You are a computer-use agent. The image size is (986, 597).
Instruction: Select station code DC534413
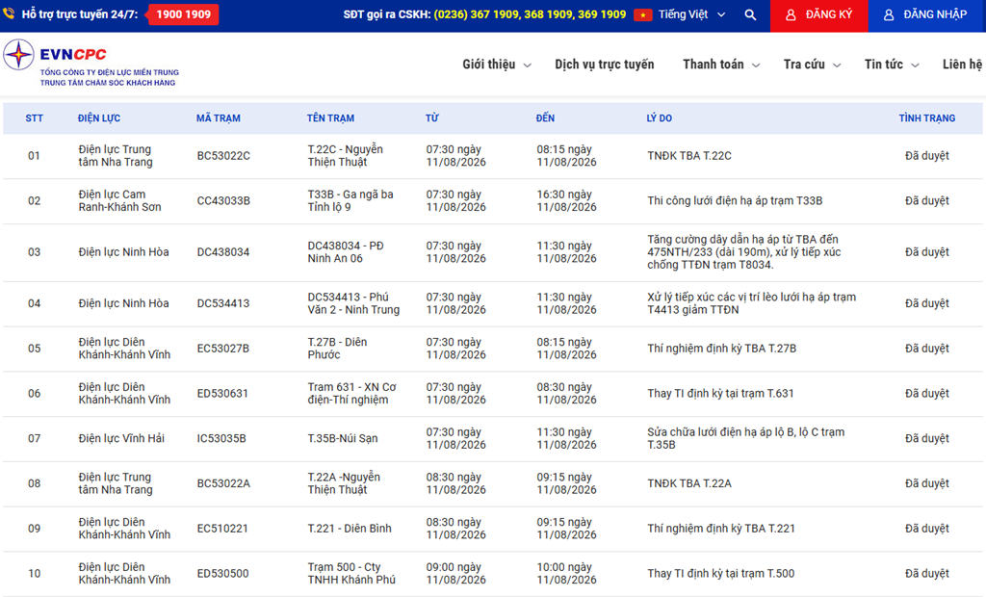(x=223, y=304)
